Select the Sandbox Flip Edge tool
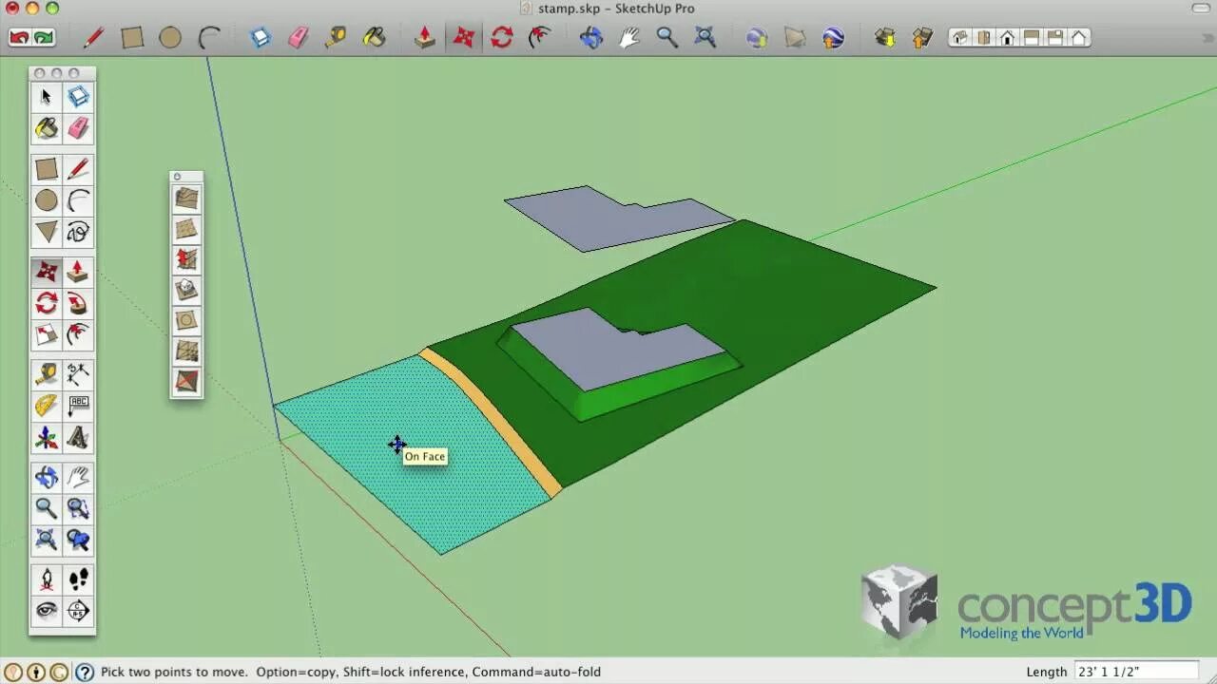The height and width of the screenshot is (684, 1217). coord(186,381)
